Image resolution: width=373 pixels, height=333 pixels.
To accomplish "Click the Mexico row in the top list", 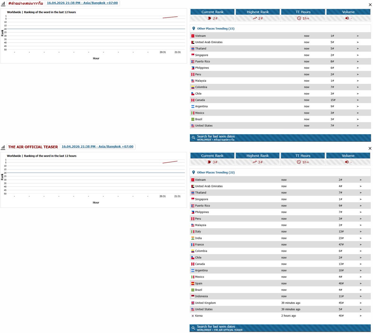I will 280,113.
